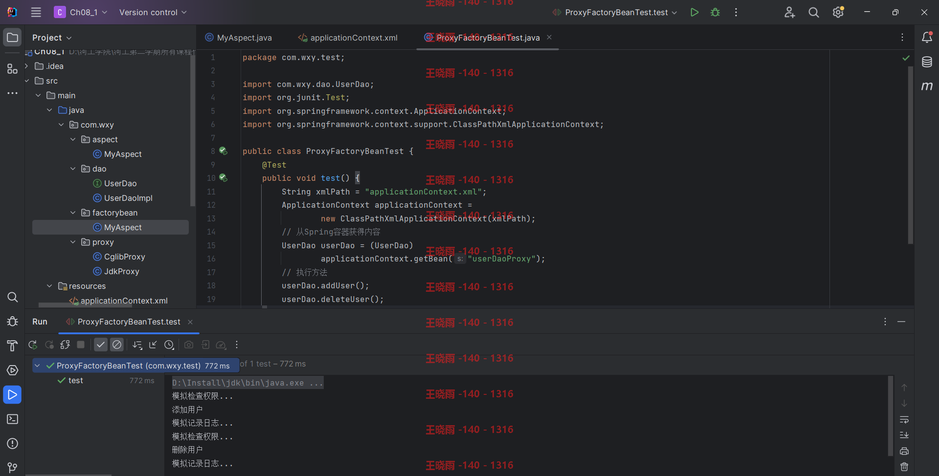Collapse the proxy package
939x476 pixels.
point(73,242)
